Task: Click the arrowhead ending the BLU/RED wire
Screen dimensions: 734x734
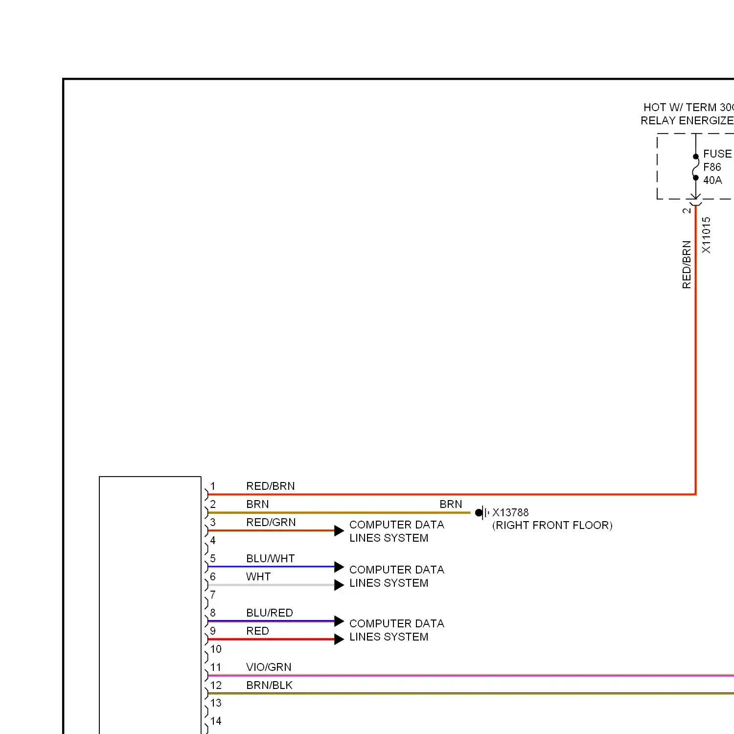Action: pyautogui.click(x=339, y=621)
